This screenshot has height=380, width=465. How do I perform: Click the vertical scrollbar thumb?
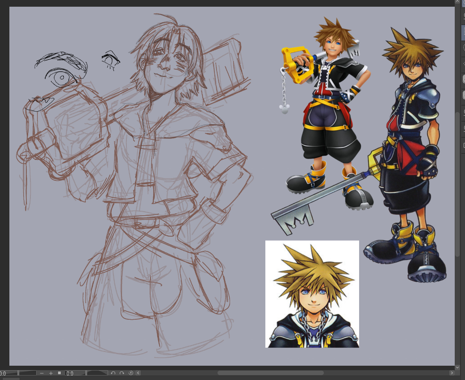457,183
